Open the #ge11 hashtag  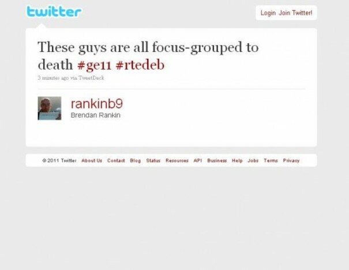point(94,65)
